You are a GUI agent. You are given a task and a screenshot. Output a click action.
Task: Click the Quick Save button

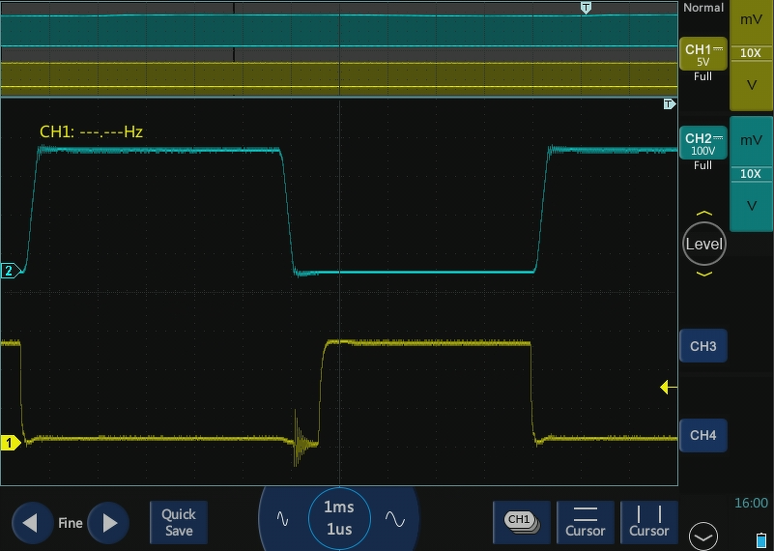tap(179, 522)
